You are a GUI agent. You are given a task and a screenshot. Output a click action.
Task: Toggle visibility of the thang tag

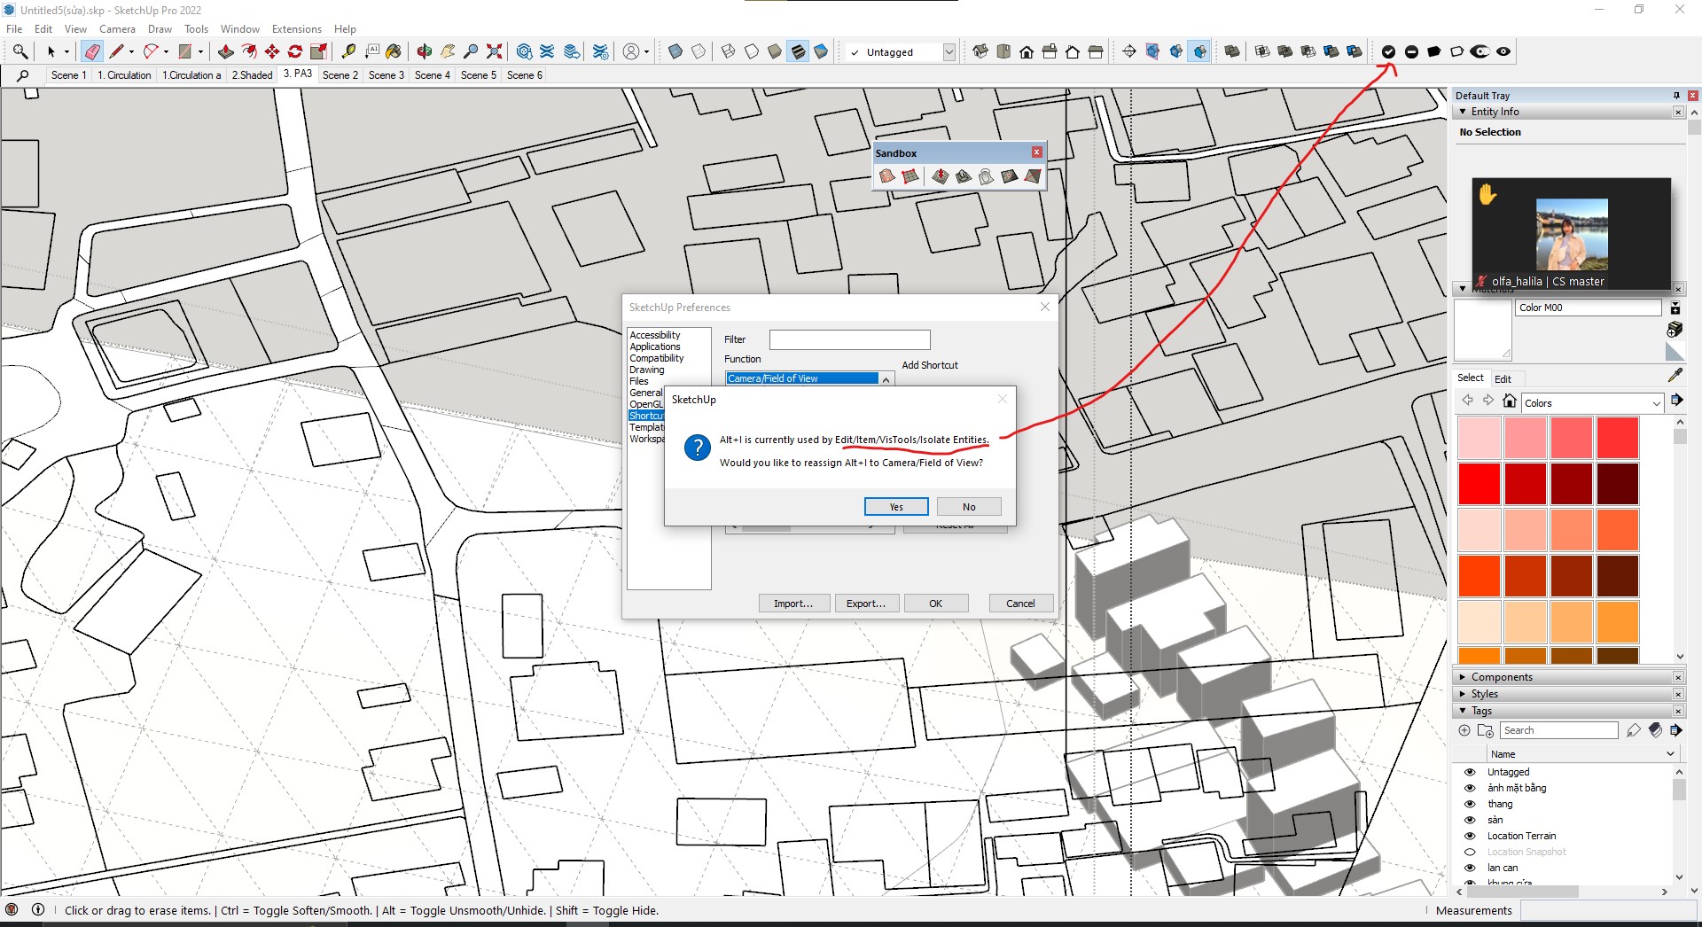pos(1470,804)
